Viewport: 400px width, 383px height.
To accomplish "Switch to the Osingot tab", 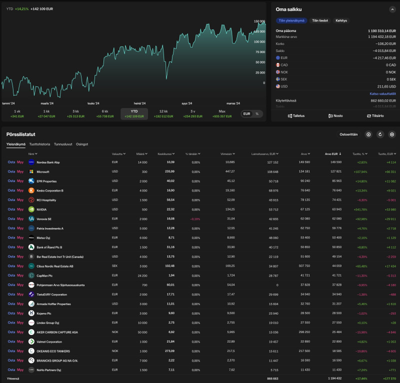I will [x=82, y=144].
